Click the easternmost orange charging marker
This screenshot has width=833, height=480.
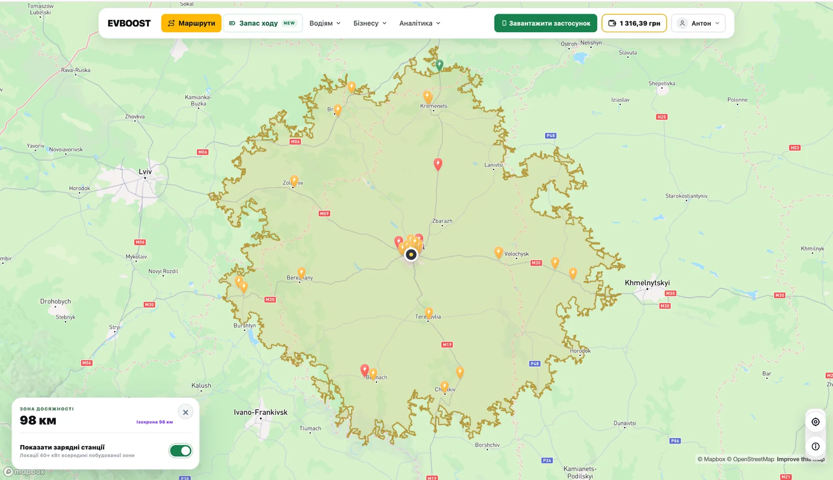click(573, 273)
